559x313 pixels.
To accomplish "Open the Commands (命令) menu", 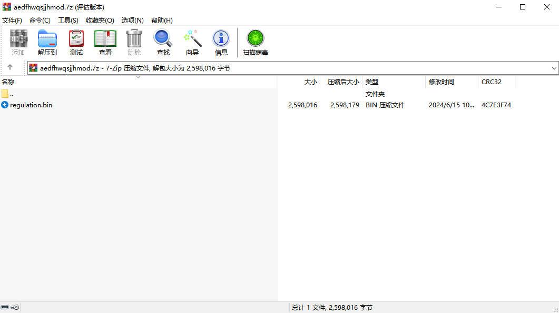I will tap(40, 21).
